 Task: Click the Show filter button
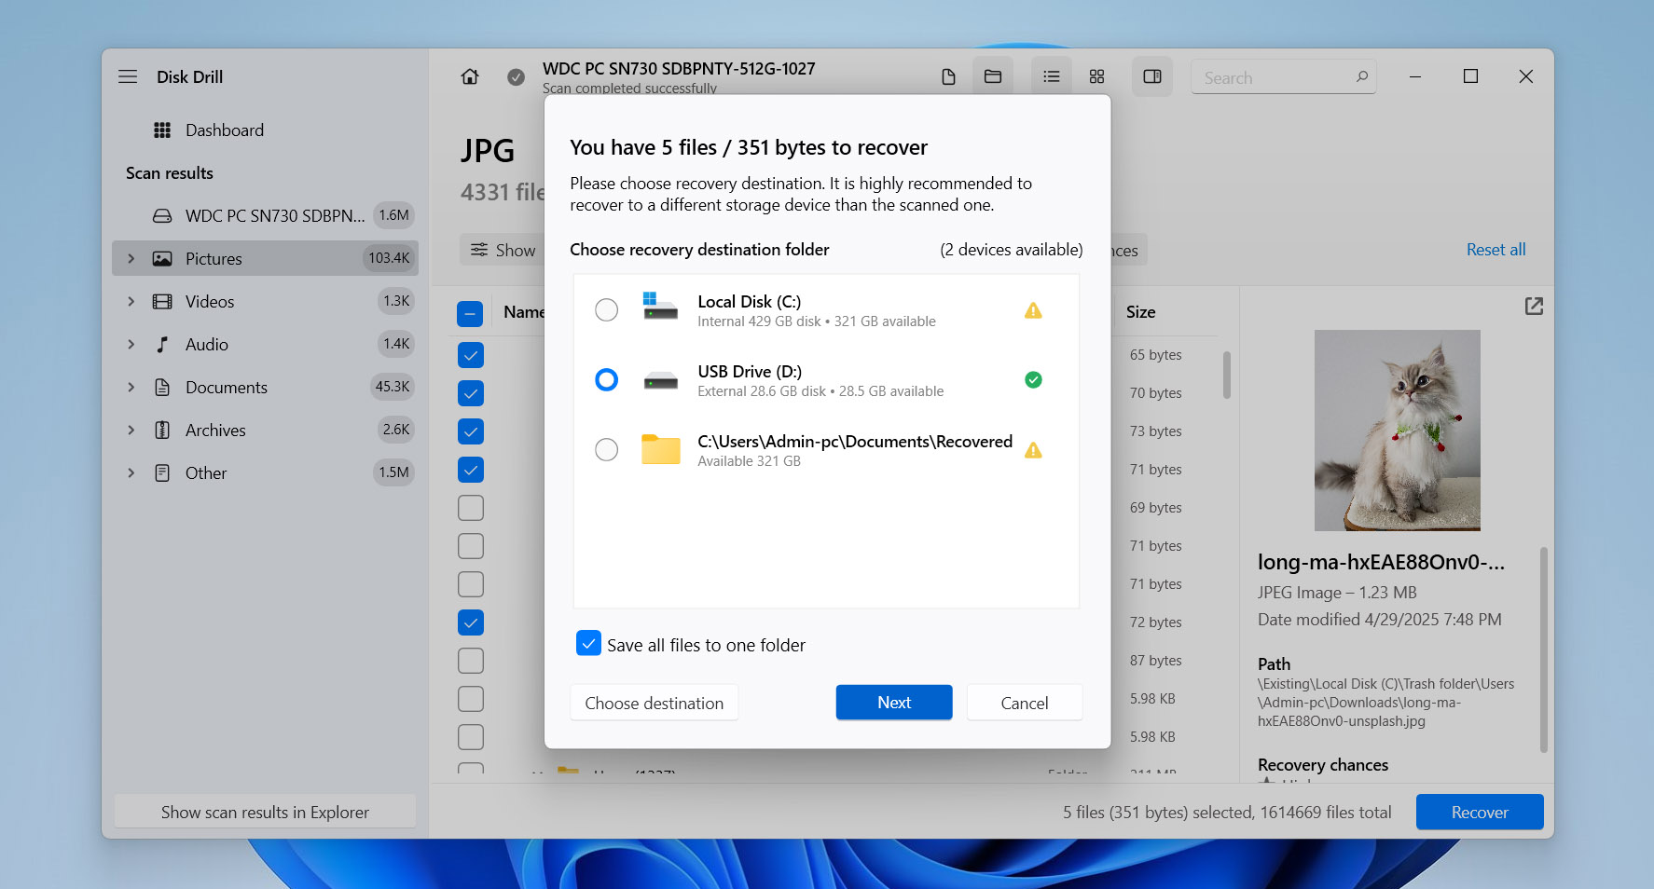pyautogui.click(x=503, y=250)
